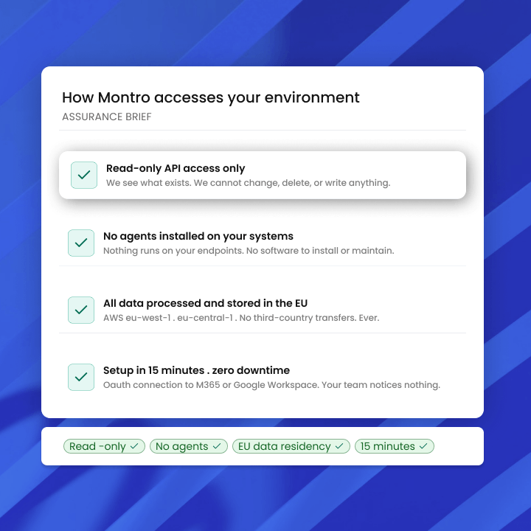
Task: Toggle the No agents installed checkbox
Action: pos(81,243)
